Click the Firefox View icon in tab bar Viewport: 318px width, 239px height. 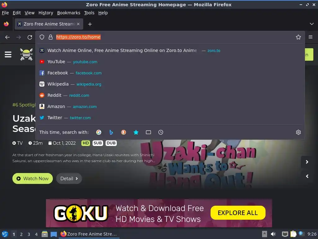click(x=6, y=24)
